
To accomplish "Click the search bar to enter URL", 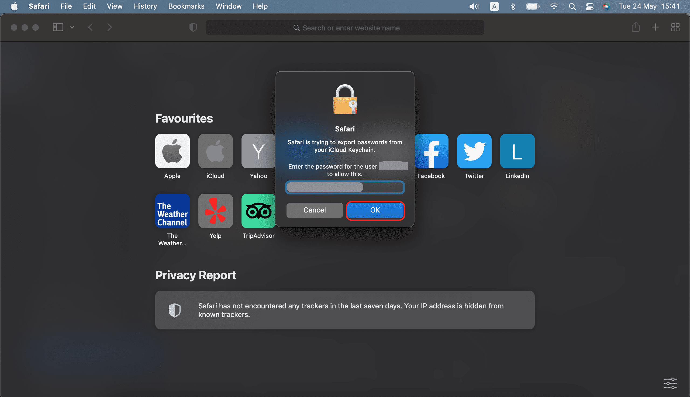I will [x=345, y=27].
